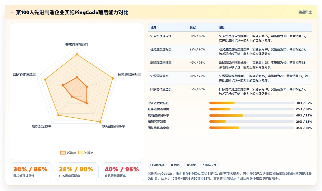Screen dimensions: 322x191
Task: Click the 30% / 85% table cell
Action: tap(197, 36)
